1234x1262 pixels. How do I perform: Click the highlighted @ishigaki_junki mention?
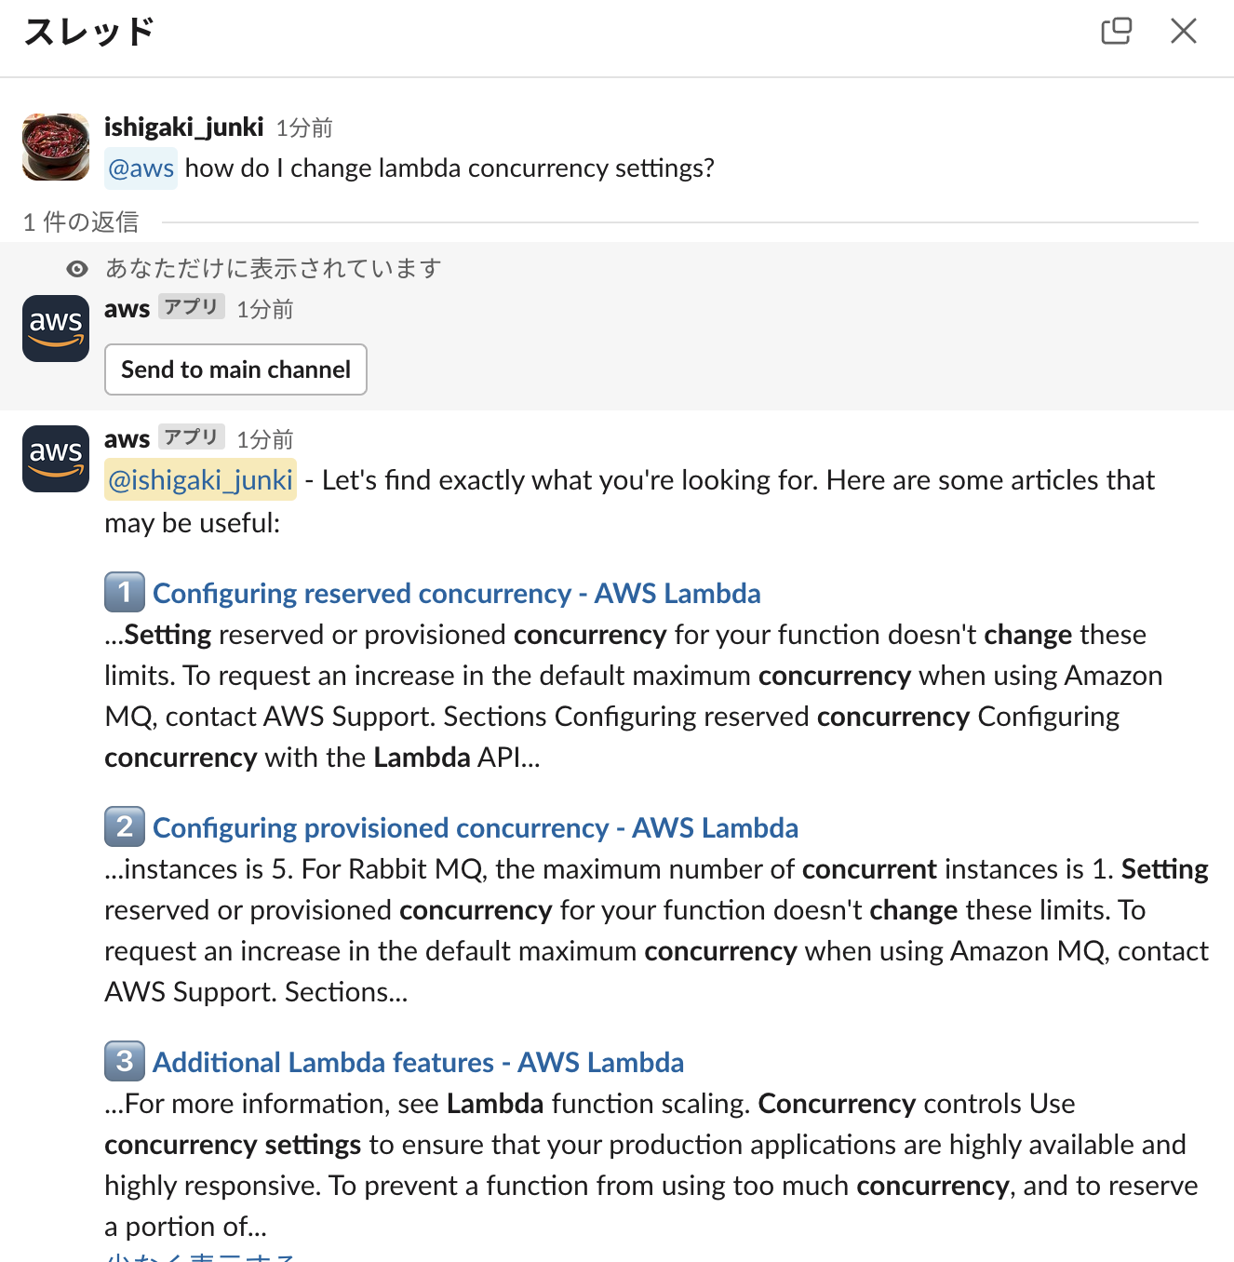(x=200, y=480)
